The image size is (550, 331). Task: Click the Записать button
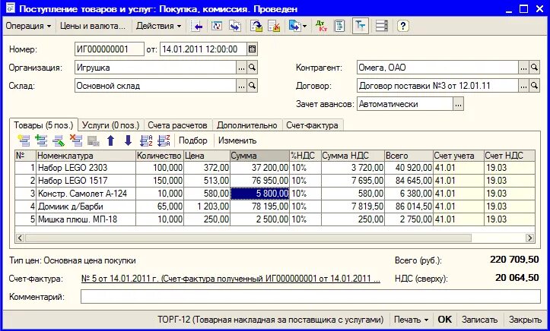tap(479, 320)
